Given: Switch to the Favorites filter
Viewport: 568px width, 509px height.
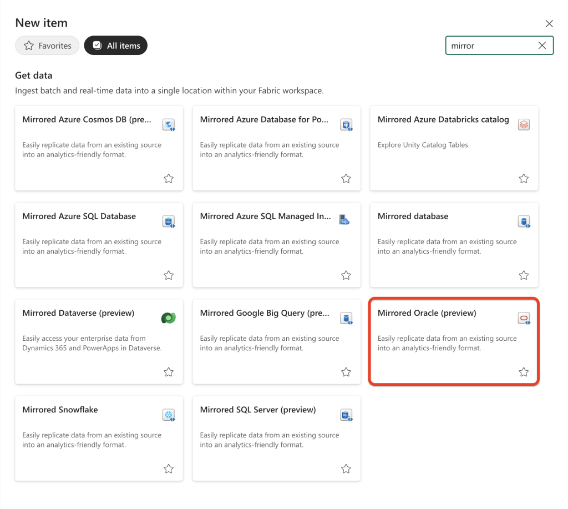Looking at the screenshot, I should click(47, 46).
